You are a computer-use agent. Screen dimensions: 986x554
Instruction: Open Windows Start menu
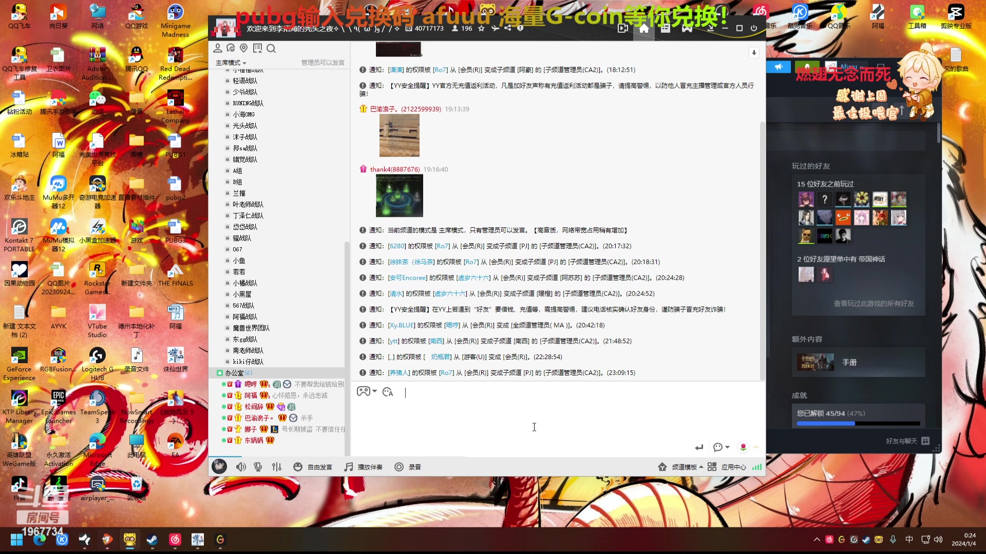pos(16,540)
